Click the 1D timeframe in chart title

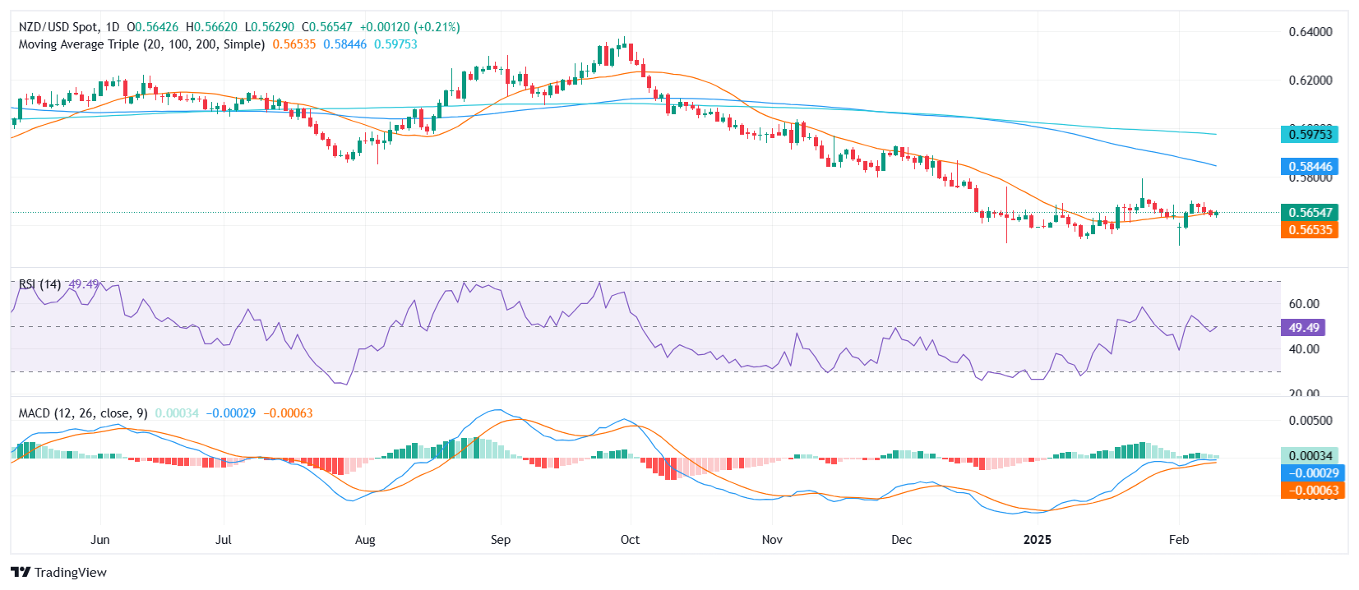[112, 27]
